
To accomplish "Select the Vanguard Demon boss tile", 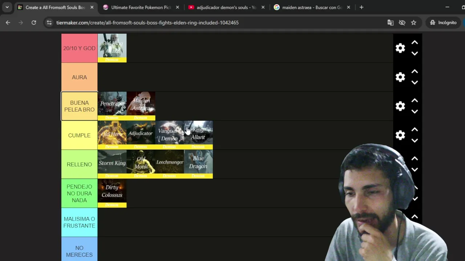I will point(170,135).
